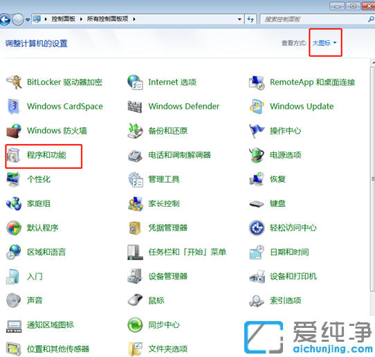375x357 pixels.
Task: Click the 个性化 personalization icon
Action: [x=13, y=179]
